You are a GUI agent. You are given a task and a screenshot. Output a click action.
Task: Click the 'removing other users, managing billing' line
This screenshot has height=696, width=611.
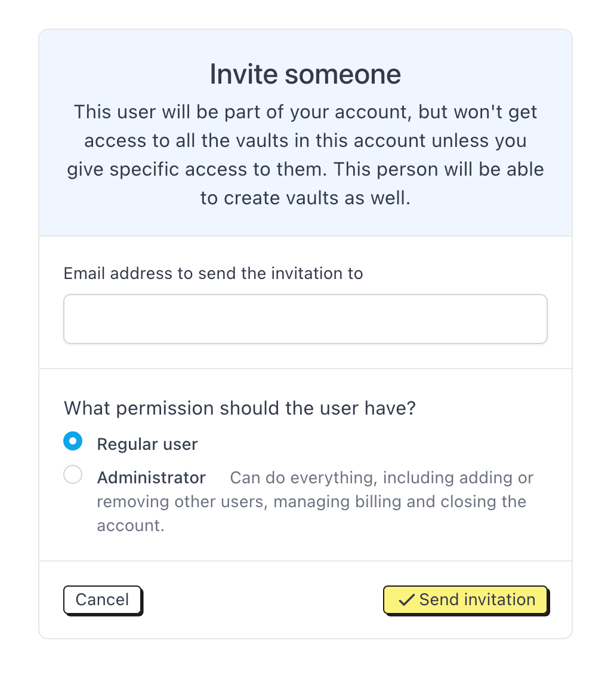(311, 501)
